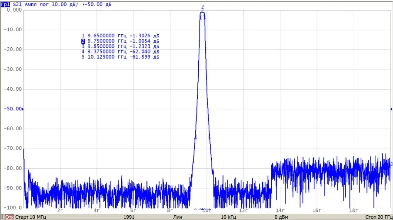This screenshot has width=393, height=220.
Task: Select the Гр1 trace label
Action: tap(5, 4)
